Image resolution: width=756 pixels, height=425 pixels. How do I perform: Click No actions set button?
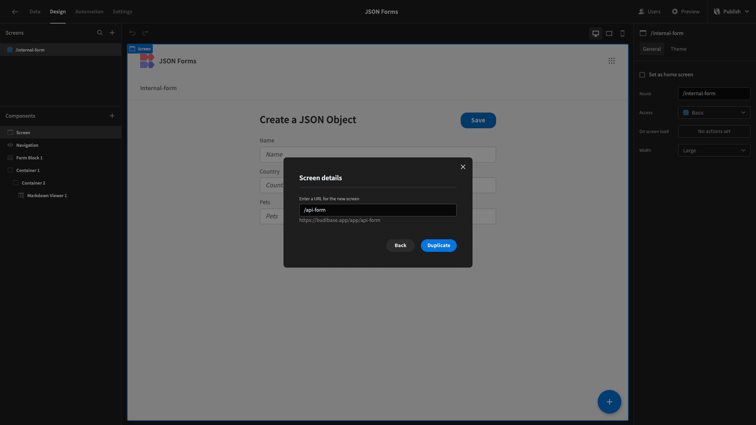tap(714, 131)
